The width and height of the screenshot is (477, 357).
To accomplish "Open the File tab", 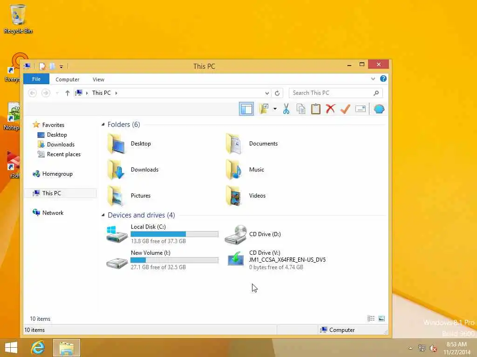I will point(36,79).
